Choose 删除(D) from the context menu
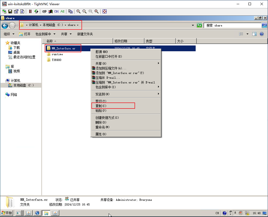The image size is (268, 217). (x=126, y=122)
